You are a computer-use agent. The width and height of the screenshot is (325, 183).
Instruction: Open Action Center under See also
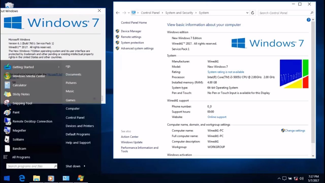pos(129,137)
